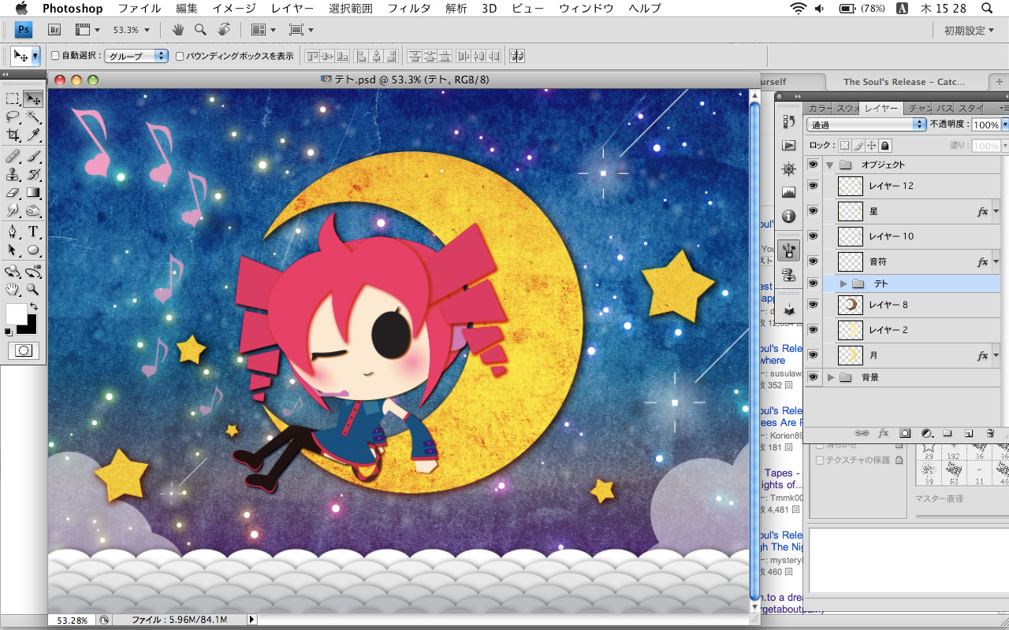Viewport: 1009px width, 630px height.
Task: Select the Gradient tool
Action: coord(33,192)
